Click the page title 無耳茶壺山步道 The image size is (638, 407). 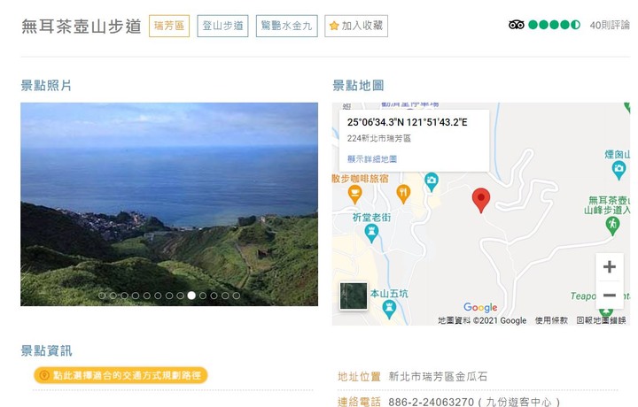pos(82,27)
